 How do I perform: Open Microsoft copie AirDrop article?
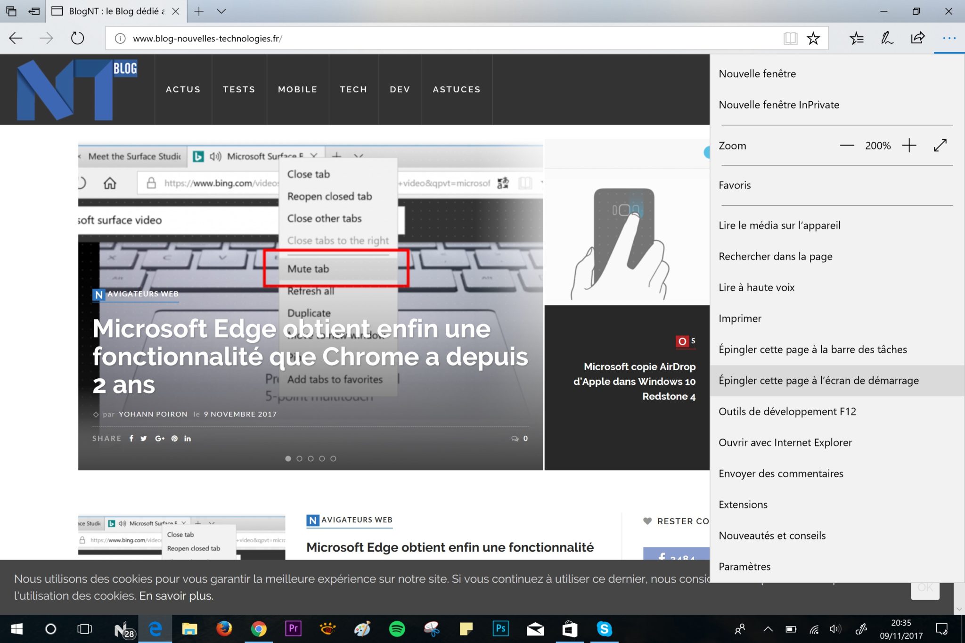click(634, 382)
